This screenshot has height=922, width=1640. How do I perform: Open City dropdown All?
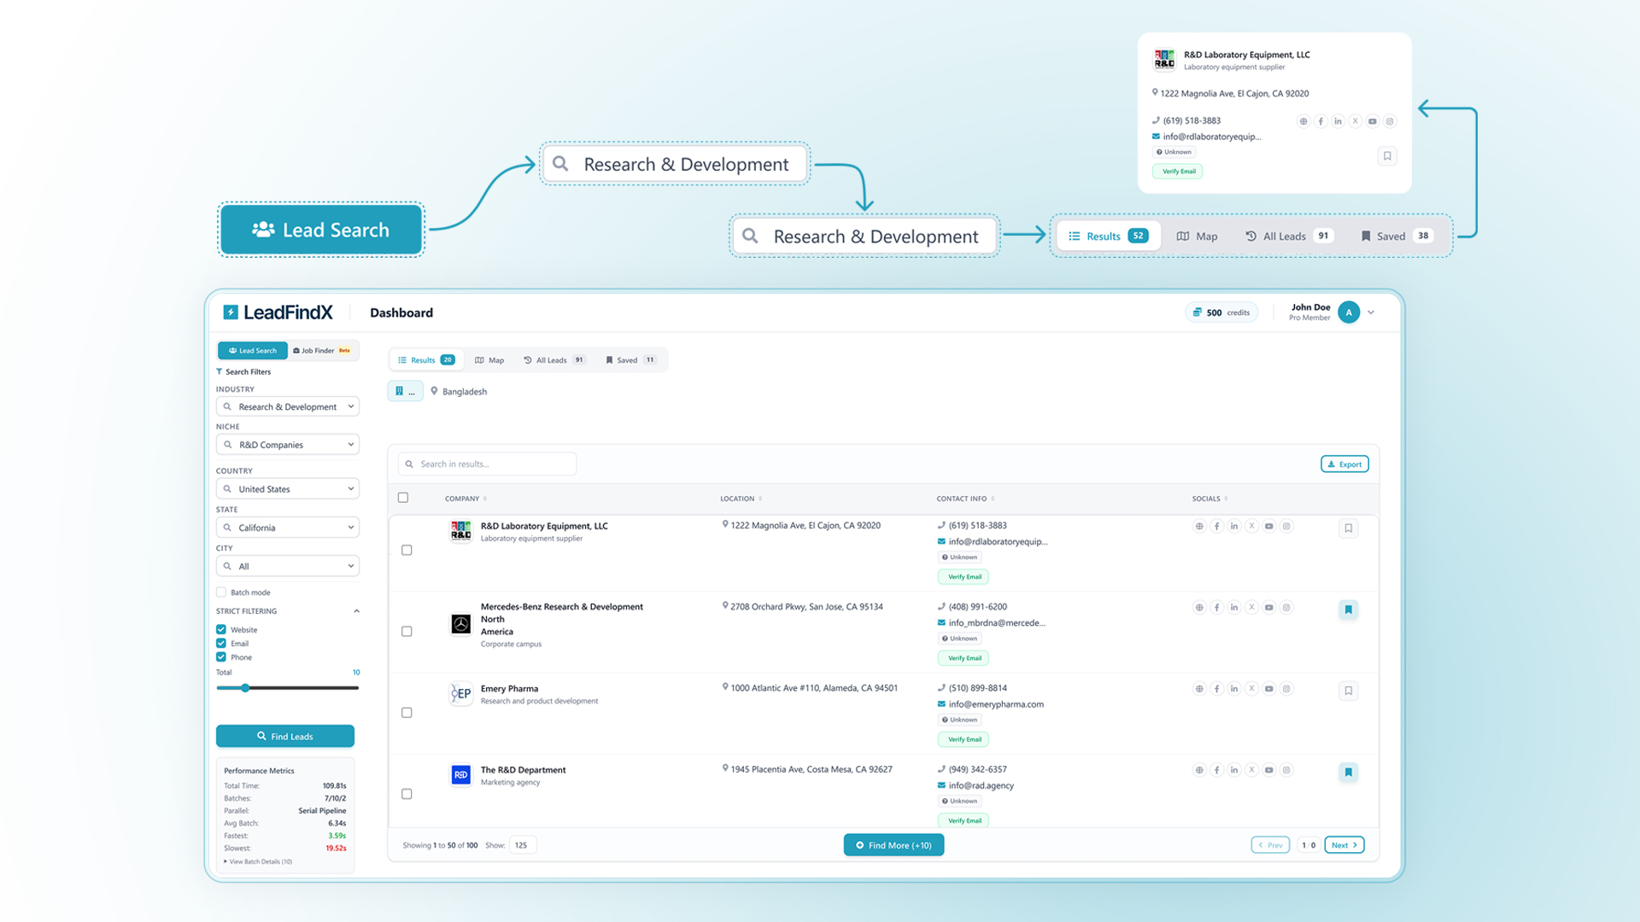[x=288, y=566]
